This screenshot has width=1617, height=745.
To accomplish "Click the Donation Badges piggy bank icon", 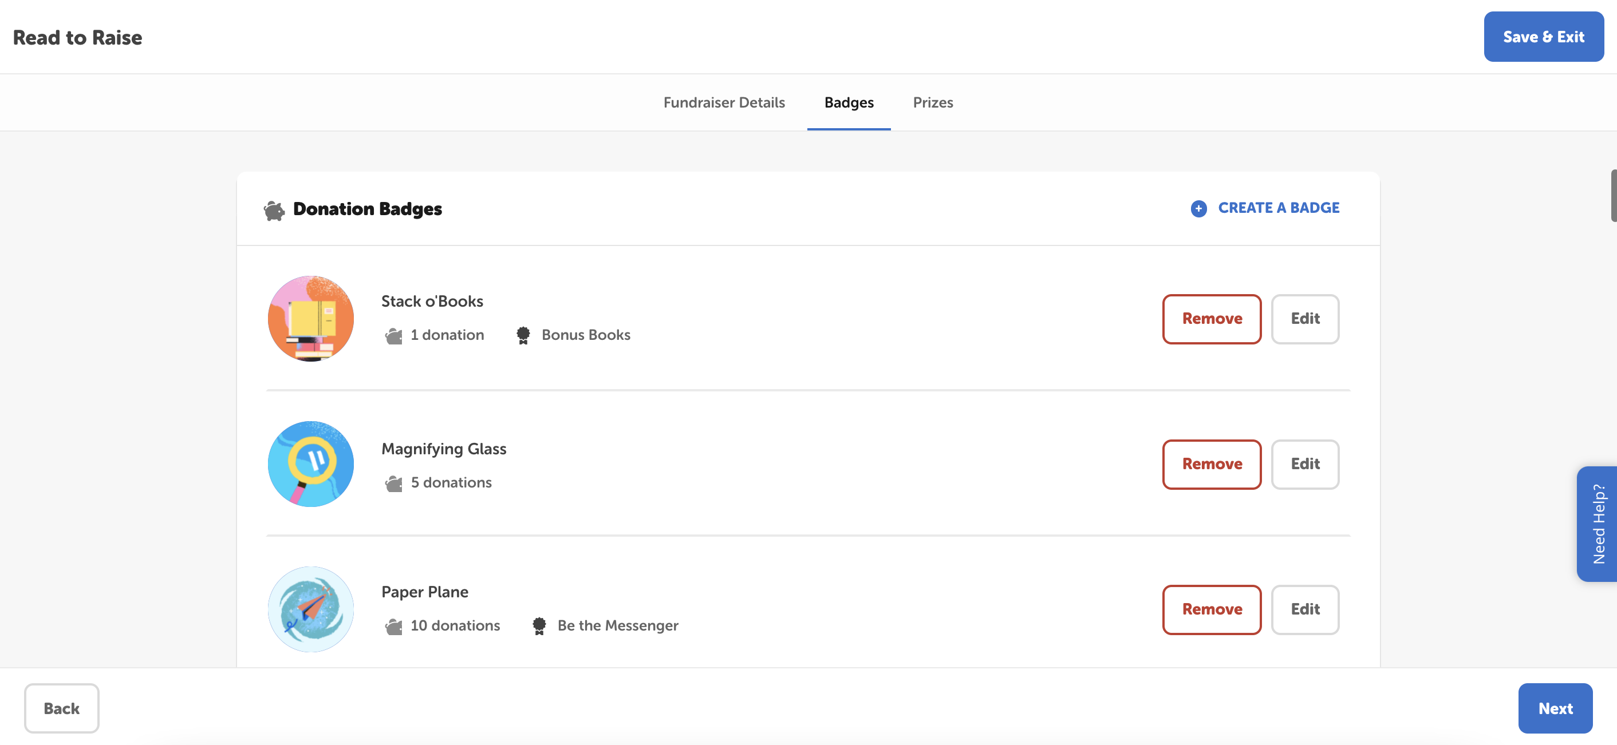I will point(274,210).
